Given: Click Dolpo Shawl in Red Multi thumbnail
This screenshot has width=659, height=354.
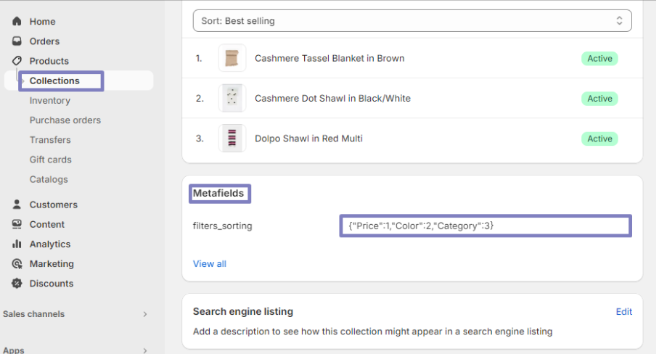Looking at the screenshot, I should pyautogui.click(x=232, y=139).
